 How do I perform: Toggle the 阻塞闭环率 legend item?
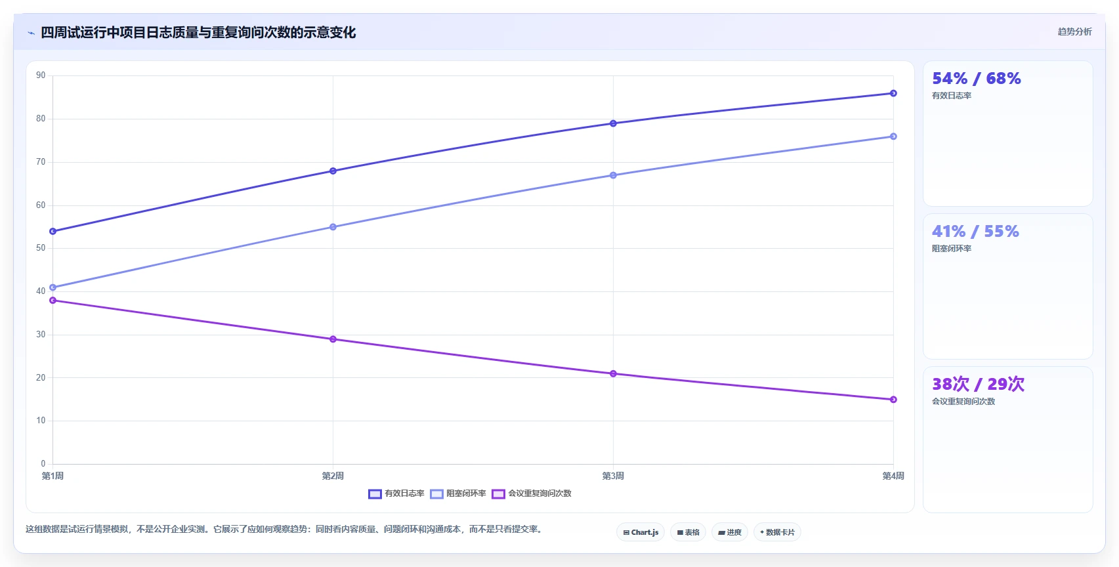(458, 493)
